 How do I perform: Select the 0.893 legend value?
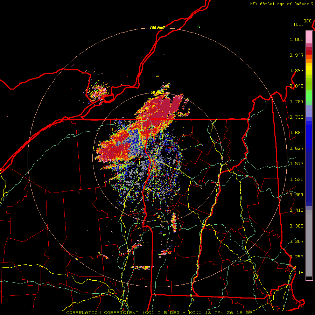point(296,70)
